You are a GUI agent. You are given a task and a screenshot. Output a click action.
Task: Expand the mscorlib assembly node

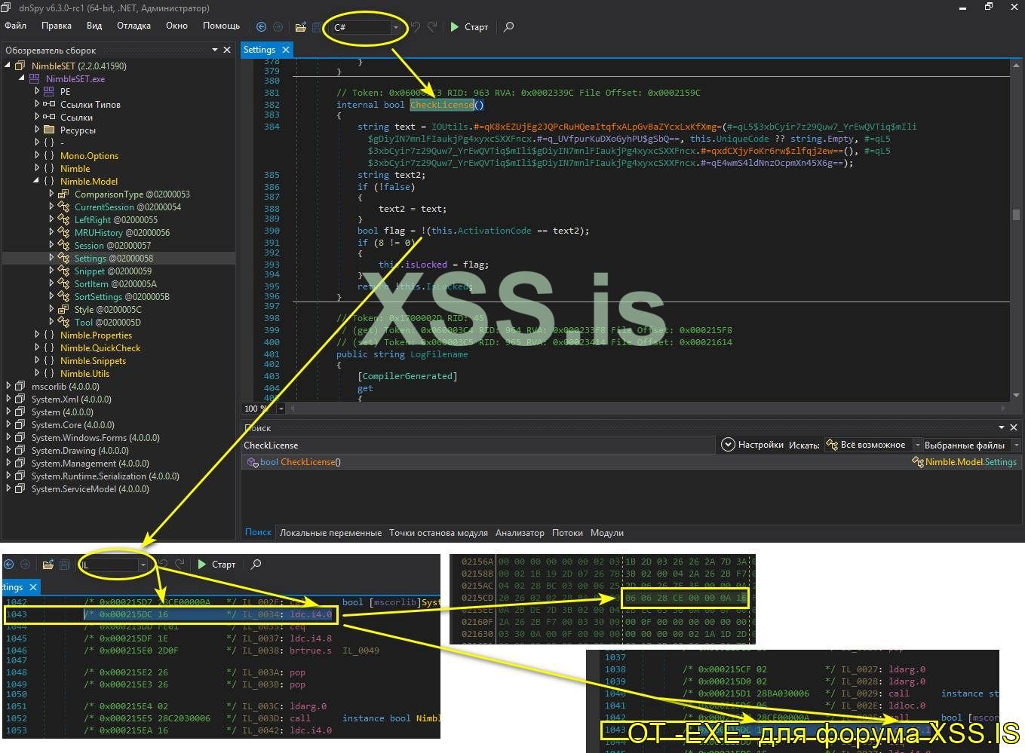9,386
